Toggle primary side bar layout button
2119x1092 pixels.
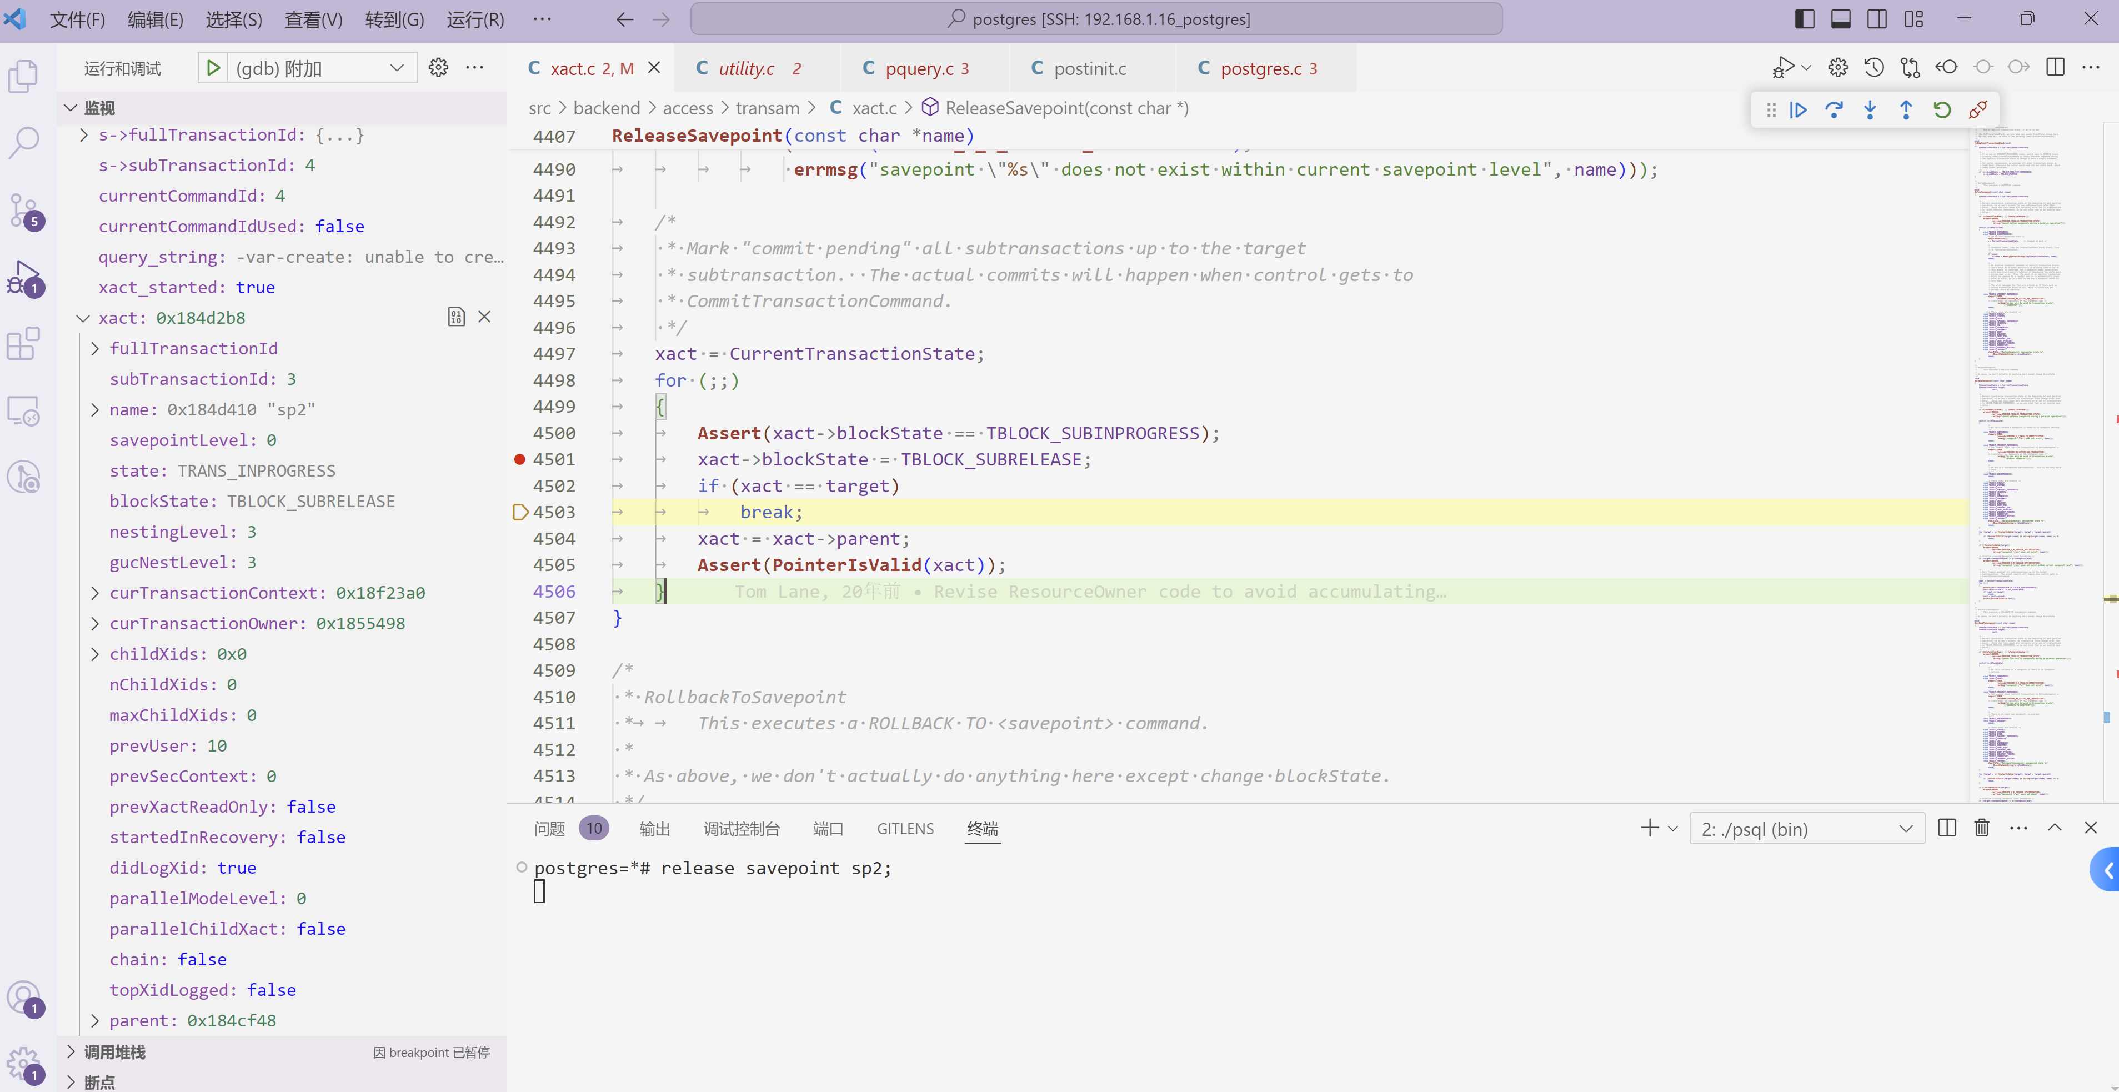1805,19
